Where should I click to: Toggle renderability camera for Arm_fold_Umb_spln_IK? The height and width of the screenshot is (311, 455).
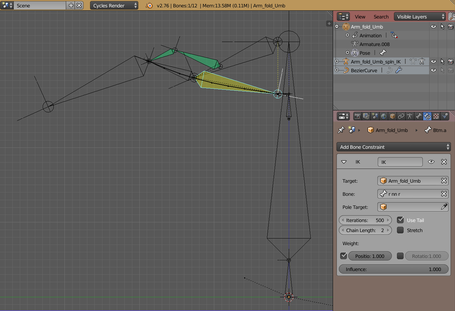451,61
